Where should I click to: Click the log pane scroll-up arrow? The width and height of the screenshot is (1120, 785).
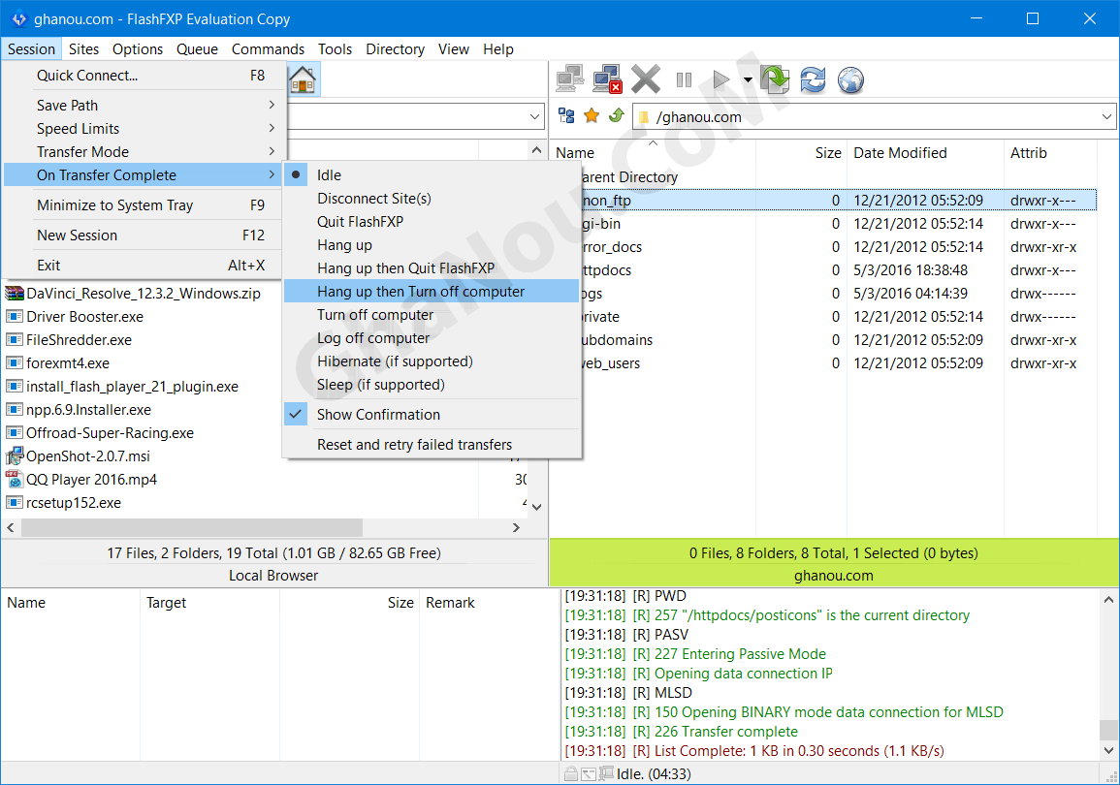tap(1108, 600)
